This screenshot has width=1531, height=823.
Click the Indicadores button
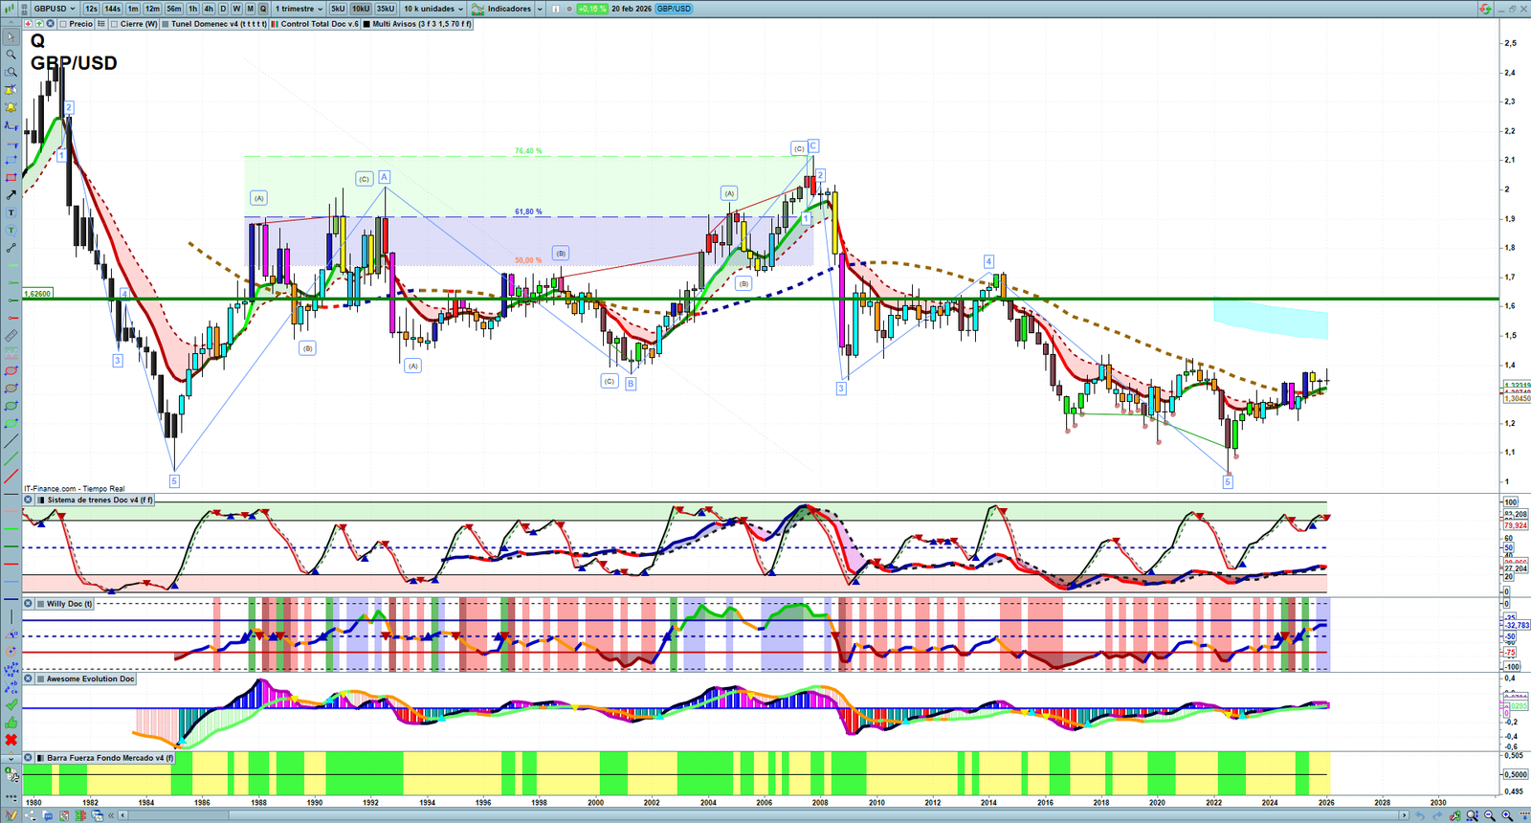coord(507,9)
